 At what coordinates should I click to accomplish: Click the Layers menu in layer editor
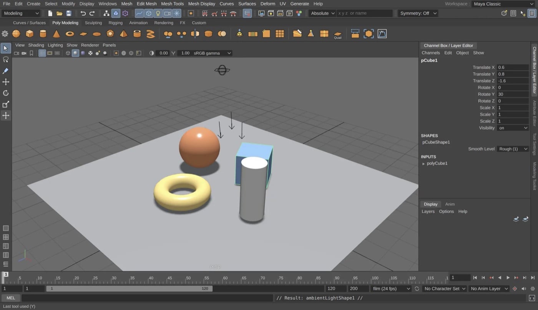428,211
